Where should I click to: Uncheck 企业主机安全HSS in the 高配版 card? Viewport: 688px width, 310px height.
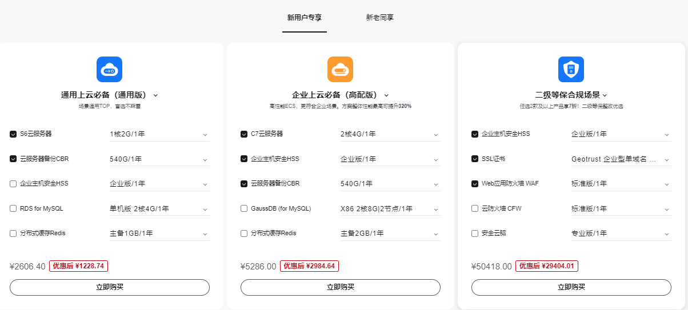pyautogui.click(x=244, y=159)
